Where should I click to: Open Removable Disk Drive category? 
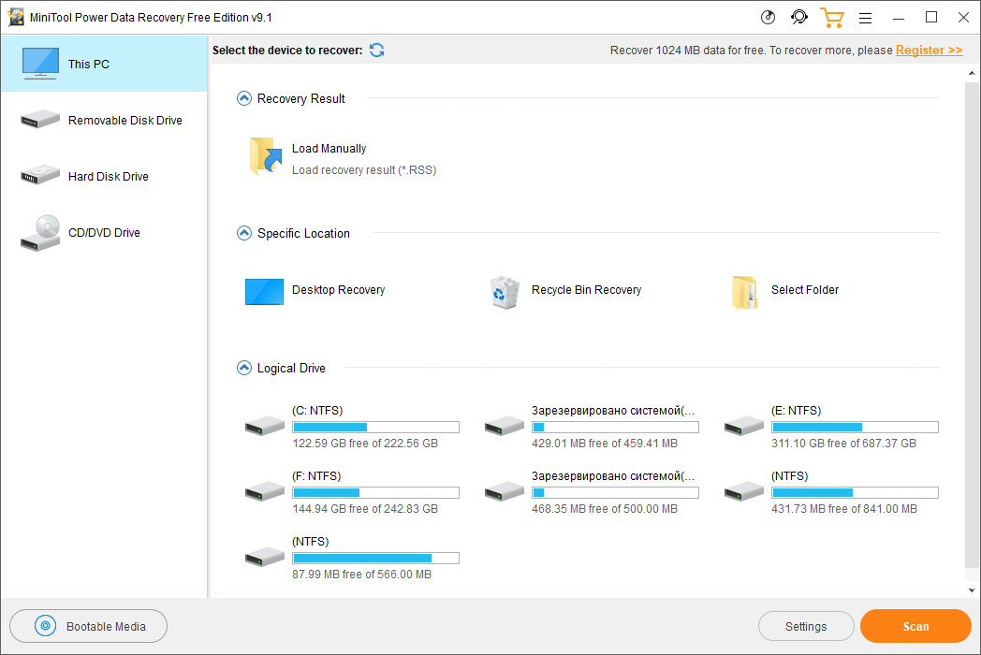coord(104,120)
